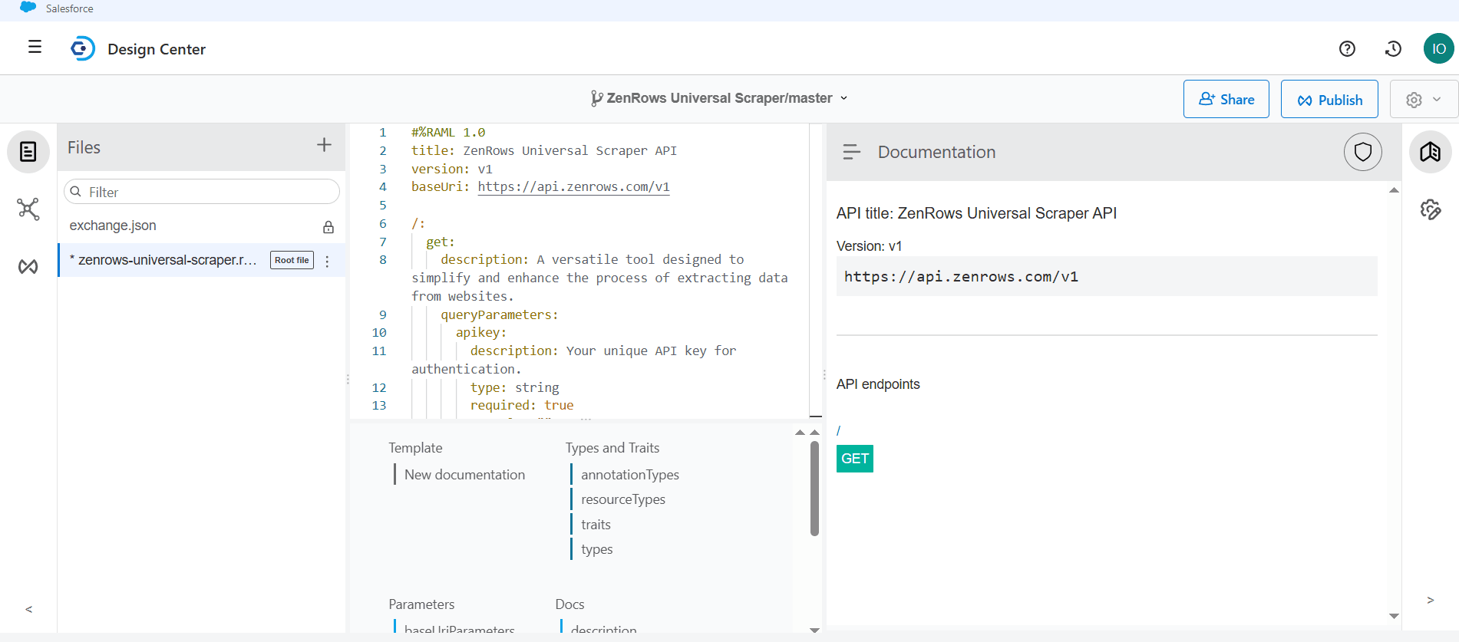
Task: Click the baseUri link in editor
Action: [x=573, y=186]
